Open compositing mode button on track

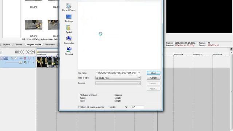pyautogui.click(x=25, y=62)
